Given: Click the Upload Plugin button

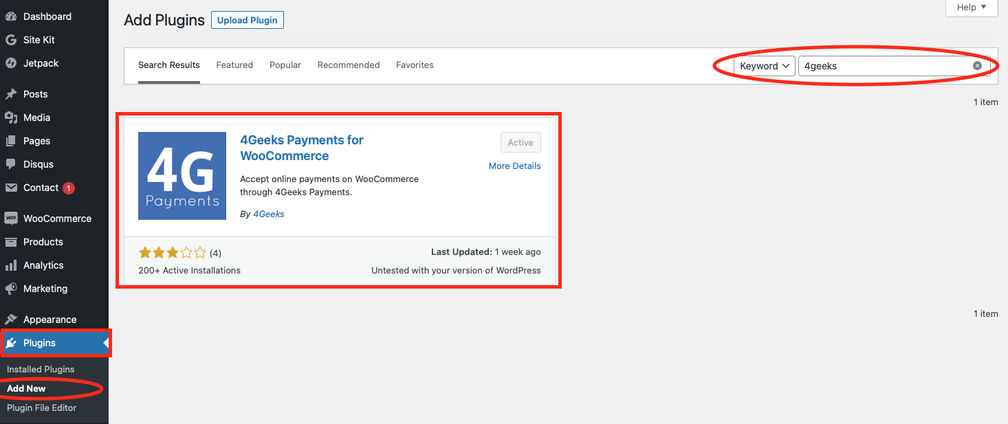Looking at the screenshot, I should (x=248, y=21).
